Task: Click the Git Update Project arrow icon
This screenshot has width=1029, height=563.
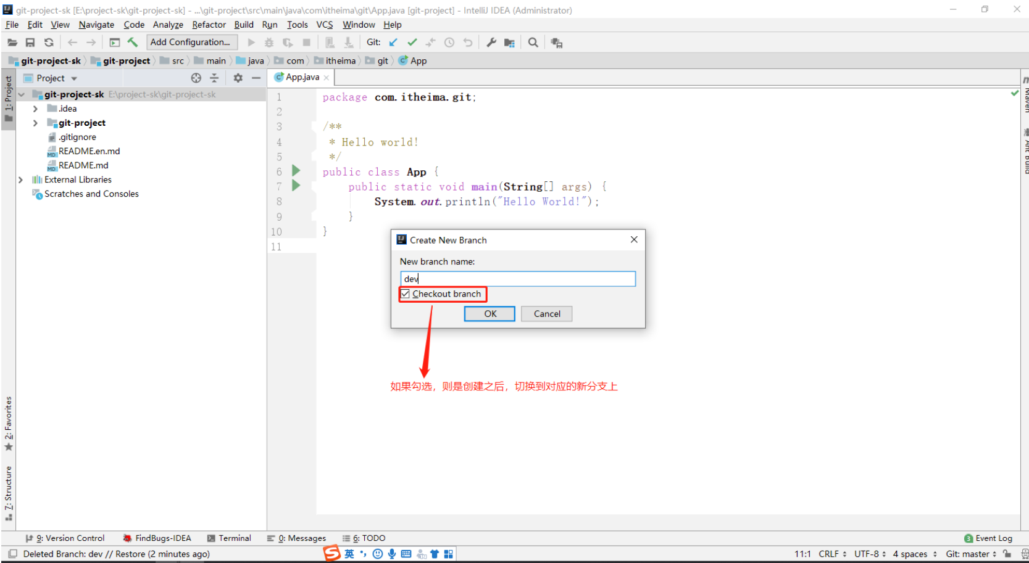Action: point(393,42)
